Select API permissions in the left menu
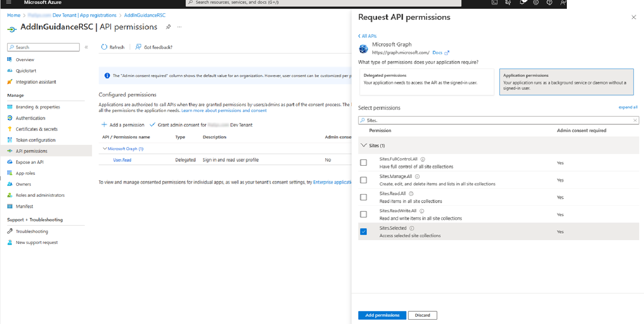 coord(46,151)
